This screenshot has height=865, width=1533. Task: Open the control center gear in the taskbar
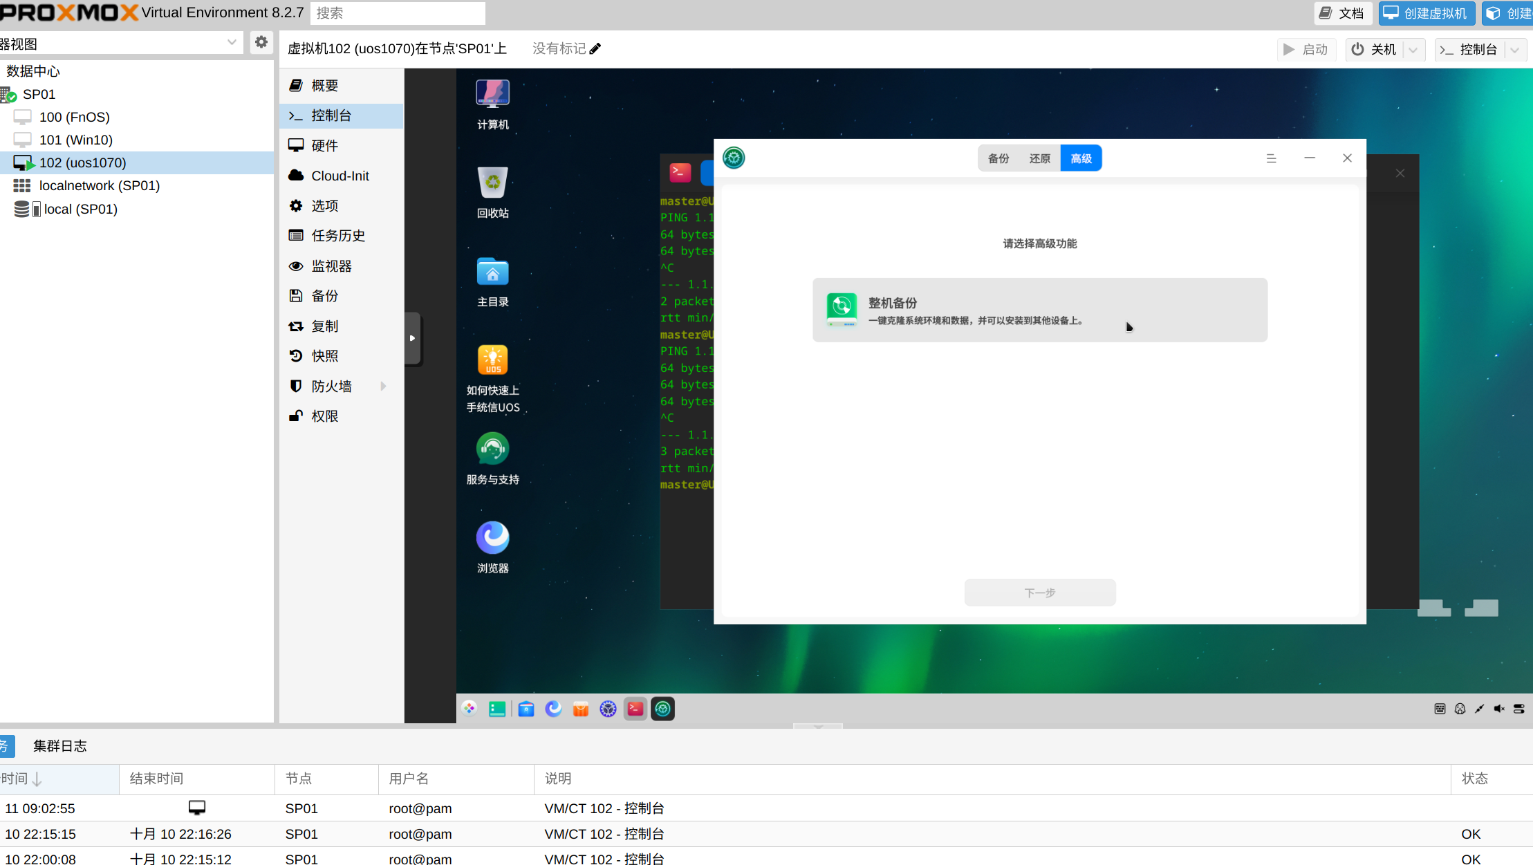(x=608, y=708)
